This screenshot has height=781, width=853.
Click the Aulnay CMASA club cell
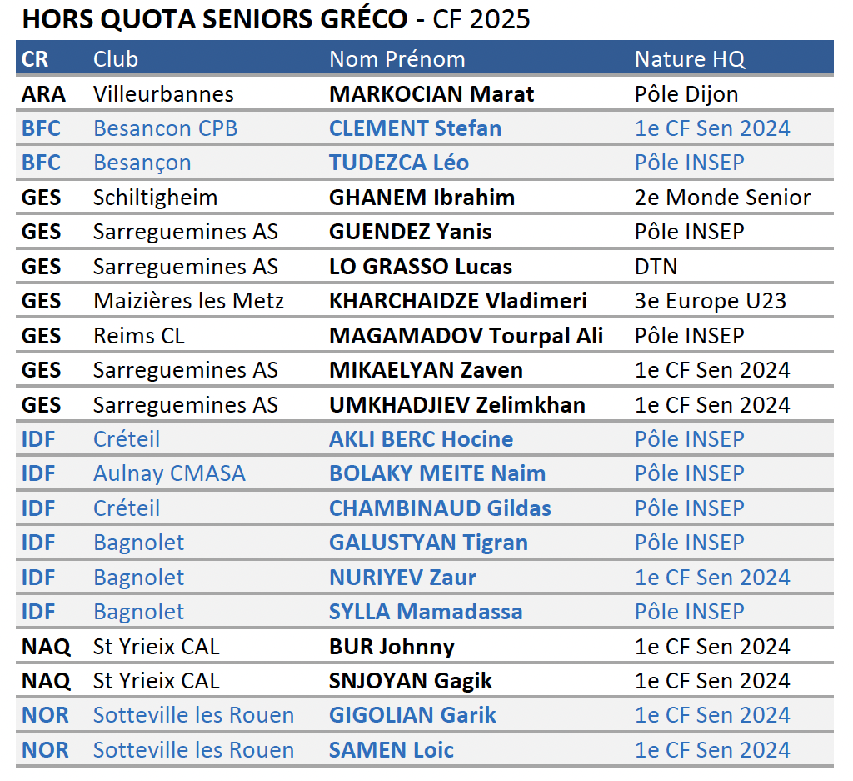click(170, 473)
